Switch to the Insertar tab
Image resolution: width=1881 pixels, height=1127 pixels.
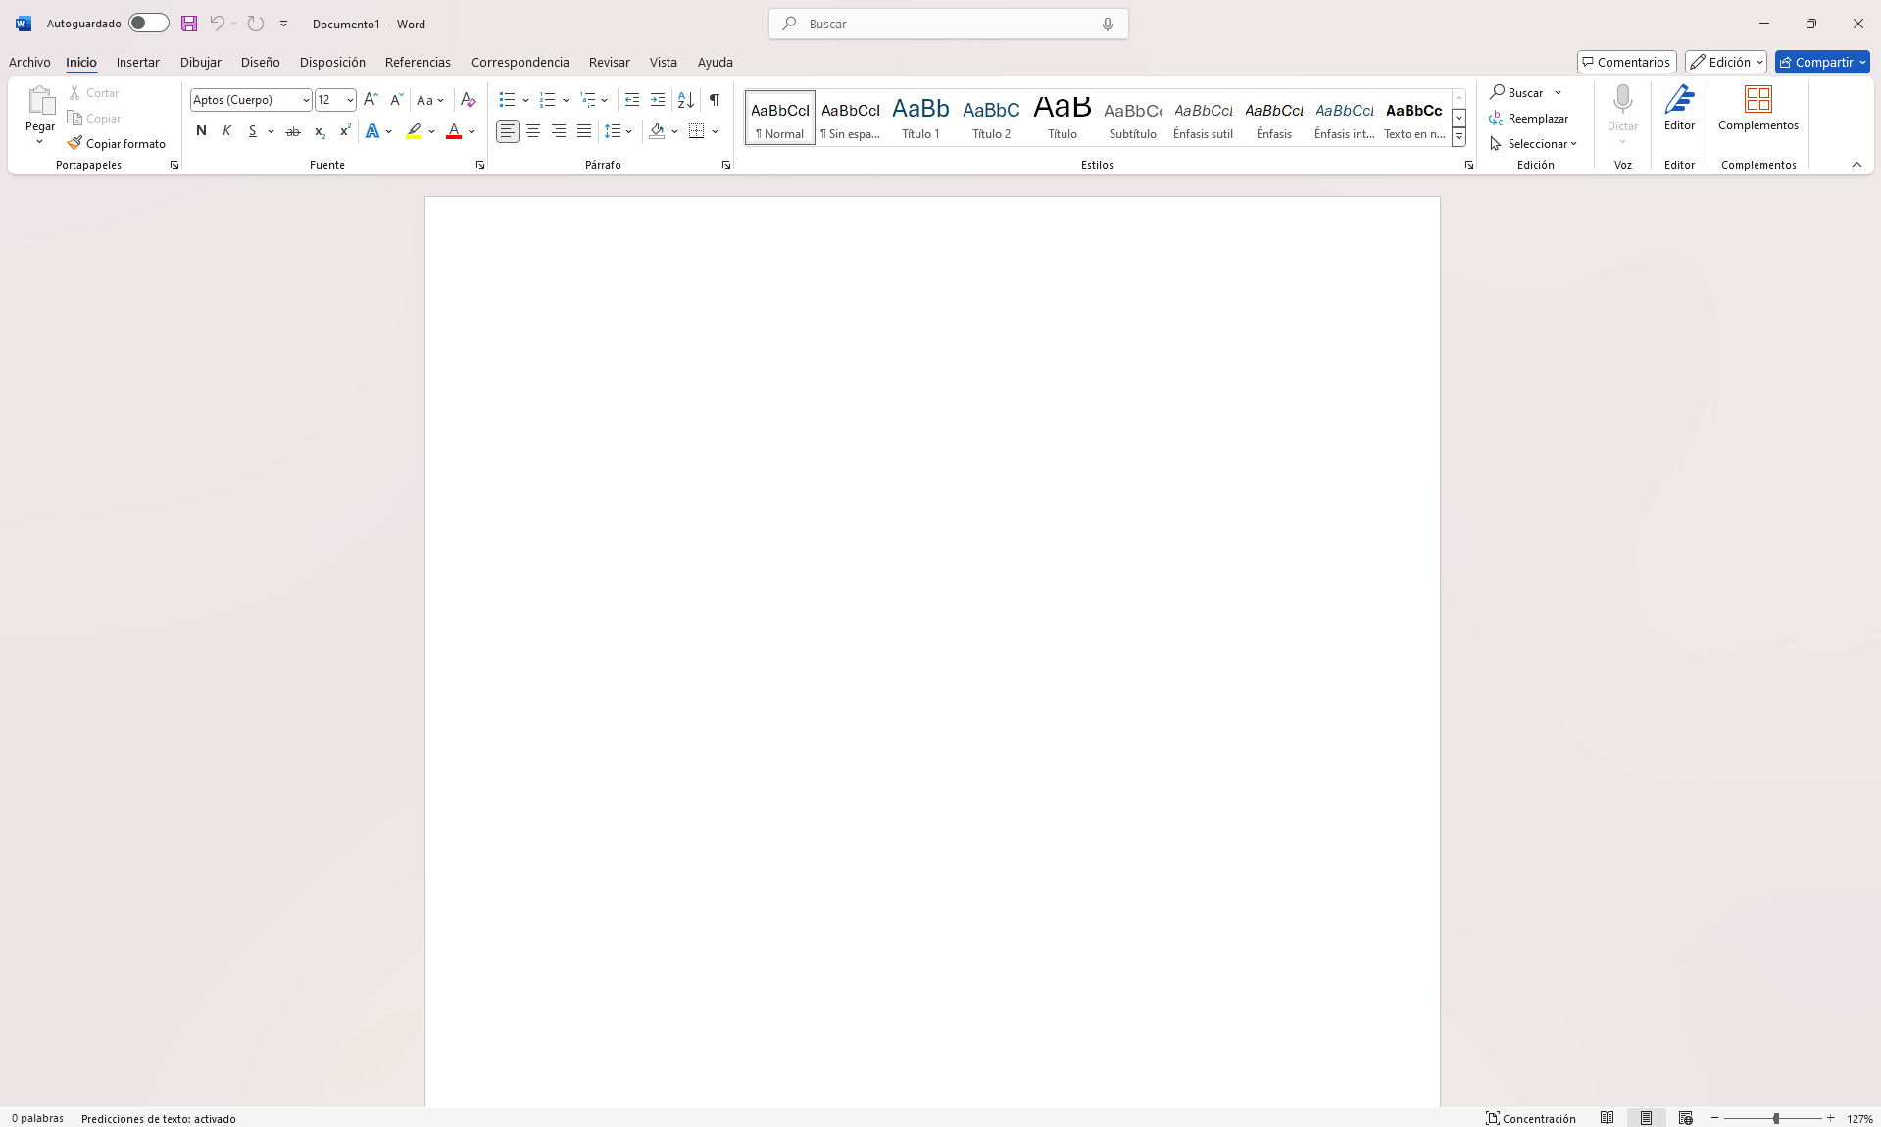point(137,62)
